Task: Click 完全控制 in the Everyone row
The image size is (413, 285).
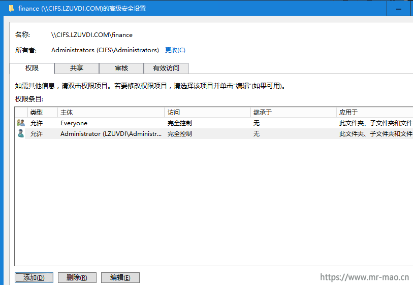Action: click(180, 123)
